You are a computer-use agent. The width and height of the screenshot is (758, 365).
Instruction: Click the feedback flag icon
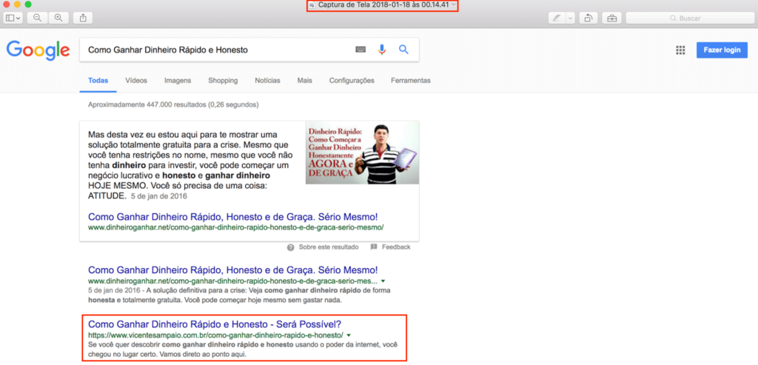pyautogui.click(x=374, y=247)
